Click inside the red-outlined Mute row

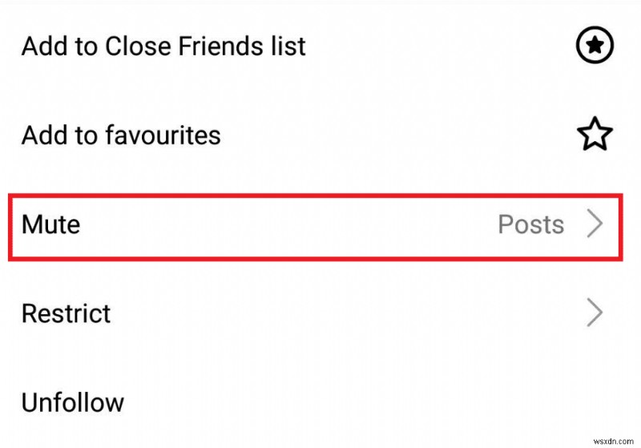(x=312, y=225)
